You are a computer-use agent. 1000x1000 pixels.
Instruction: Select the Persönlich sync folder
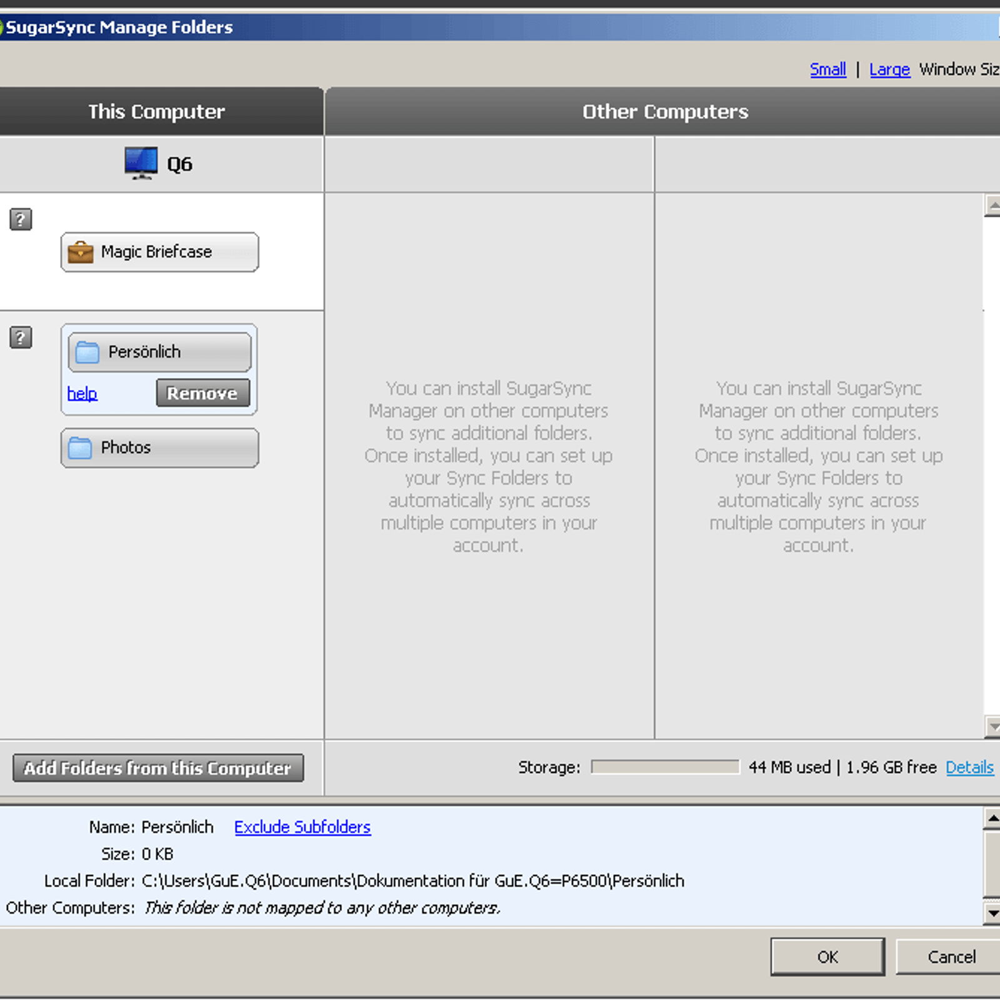click(x=159, y=352)
